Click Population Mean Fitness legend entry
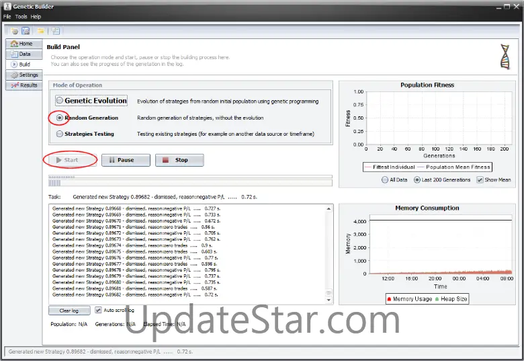Screen dimensions: 524x361 [x=454, y=167]
